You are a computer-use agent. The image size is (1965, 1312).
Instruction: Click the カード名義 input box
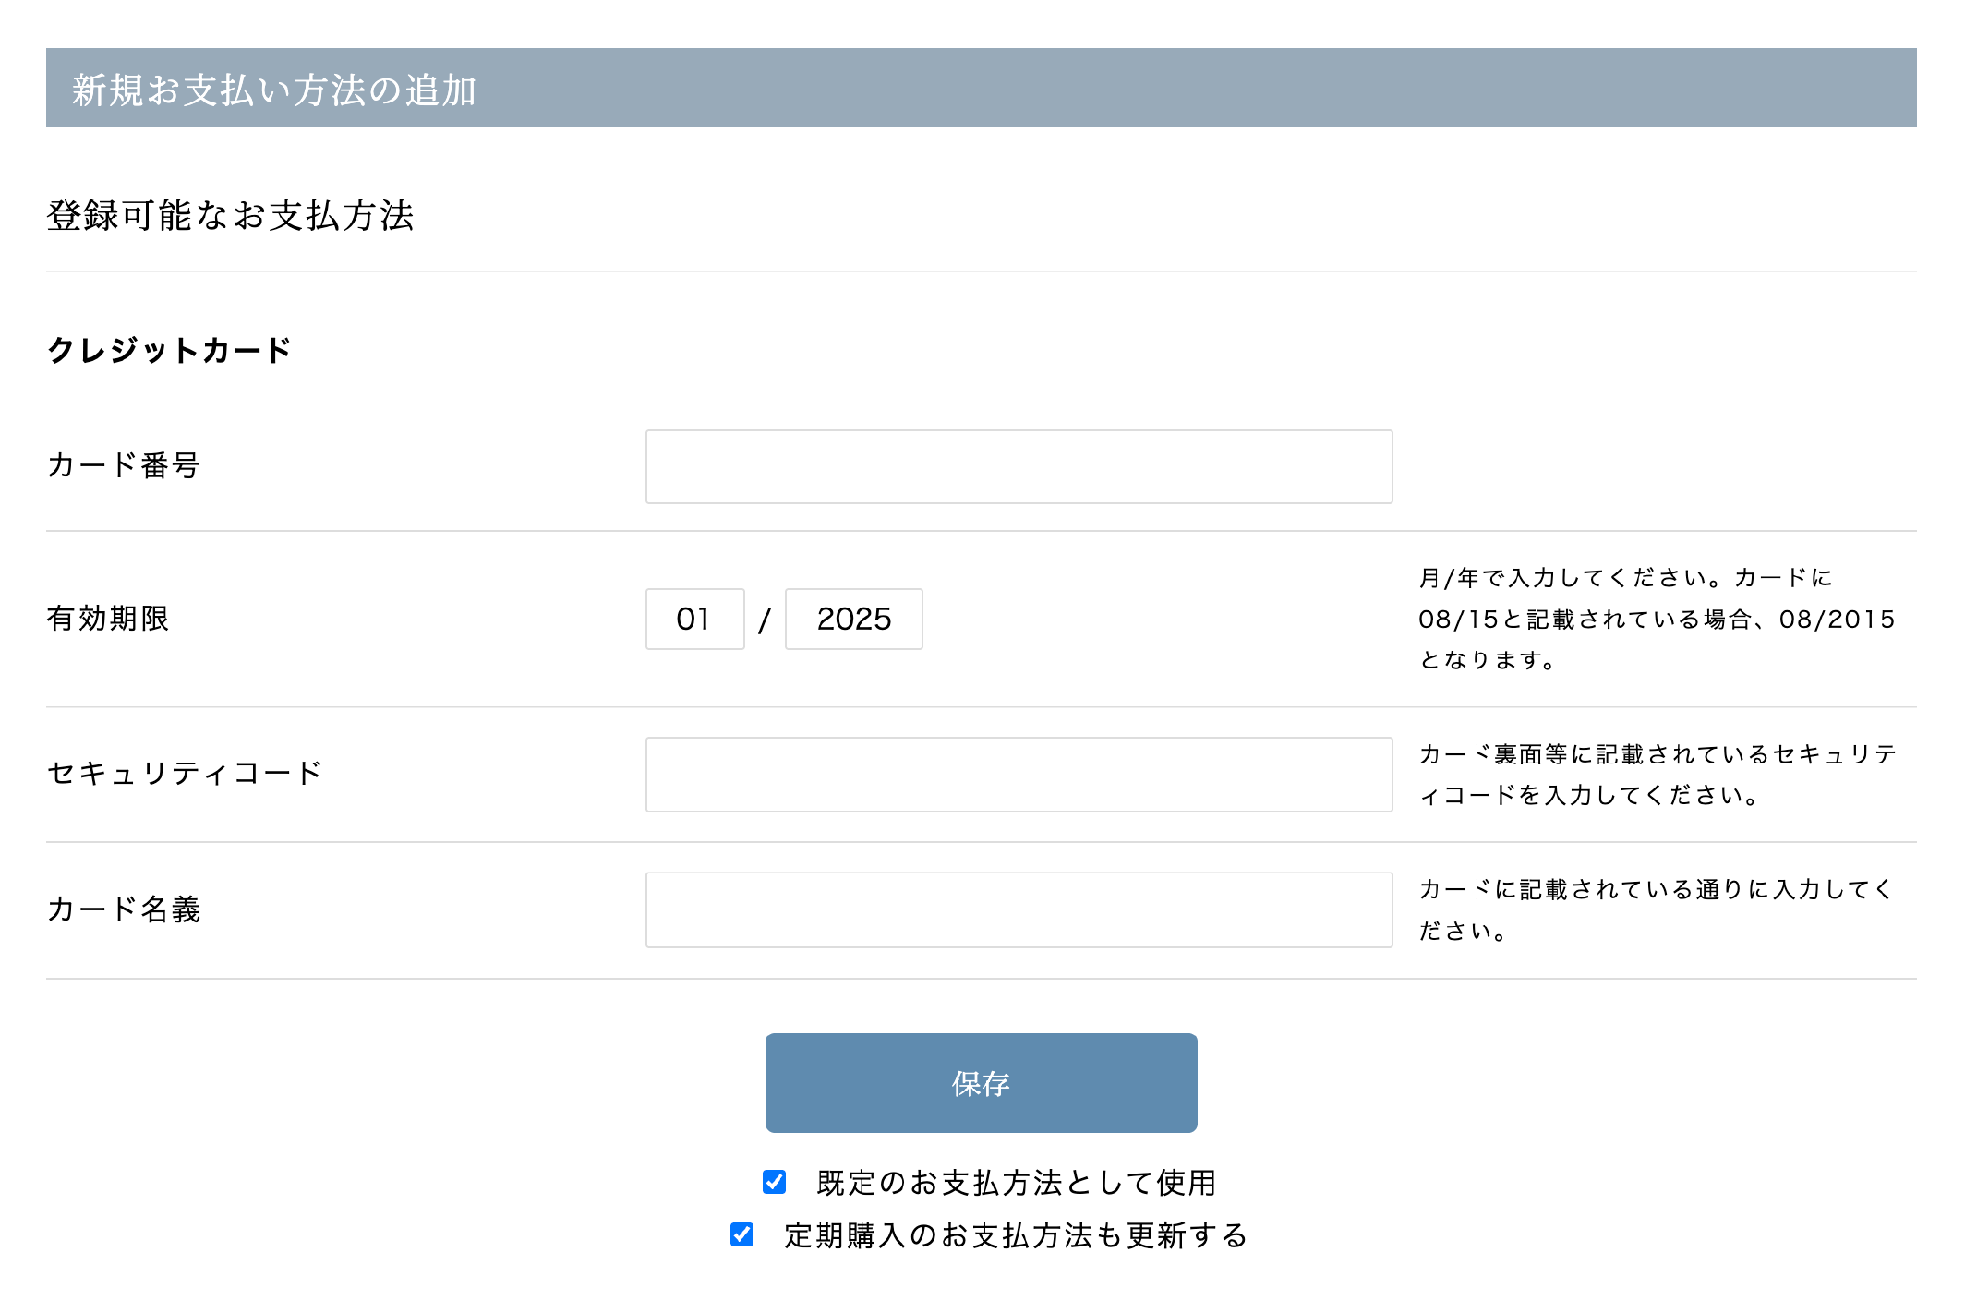click(x=1019, y=909)
